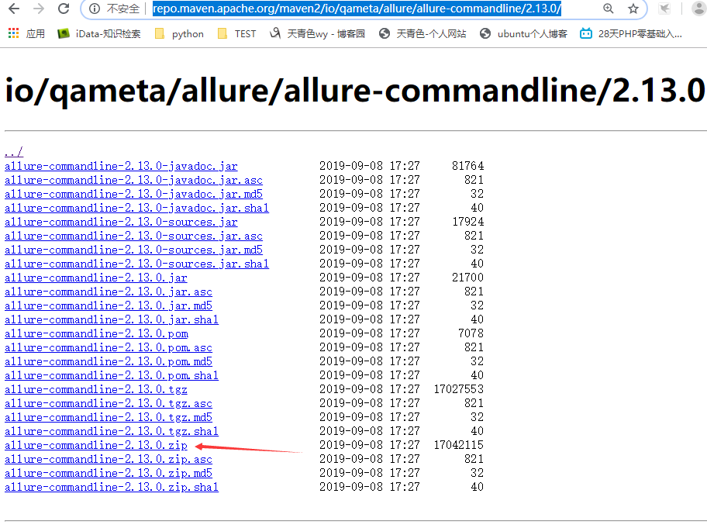Open allure-commandline-2.13.0-javadoc.jar.asc link
The image size is (707, 528).
pos(133,180)
